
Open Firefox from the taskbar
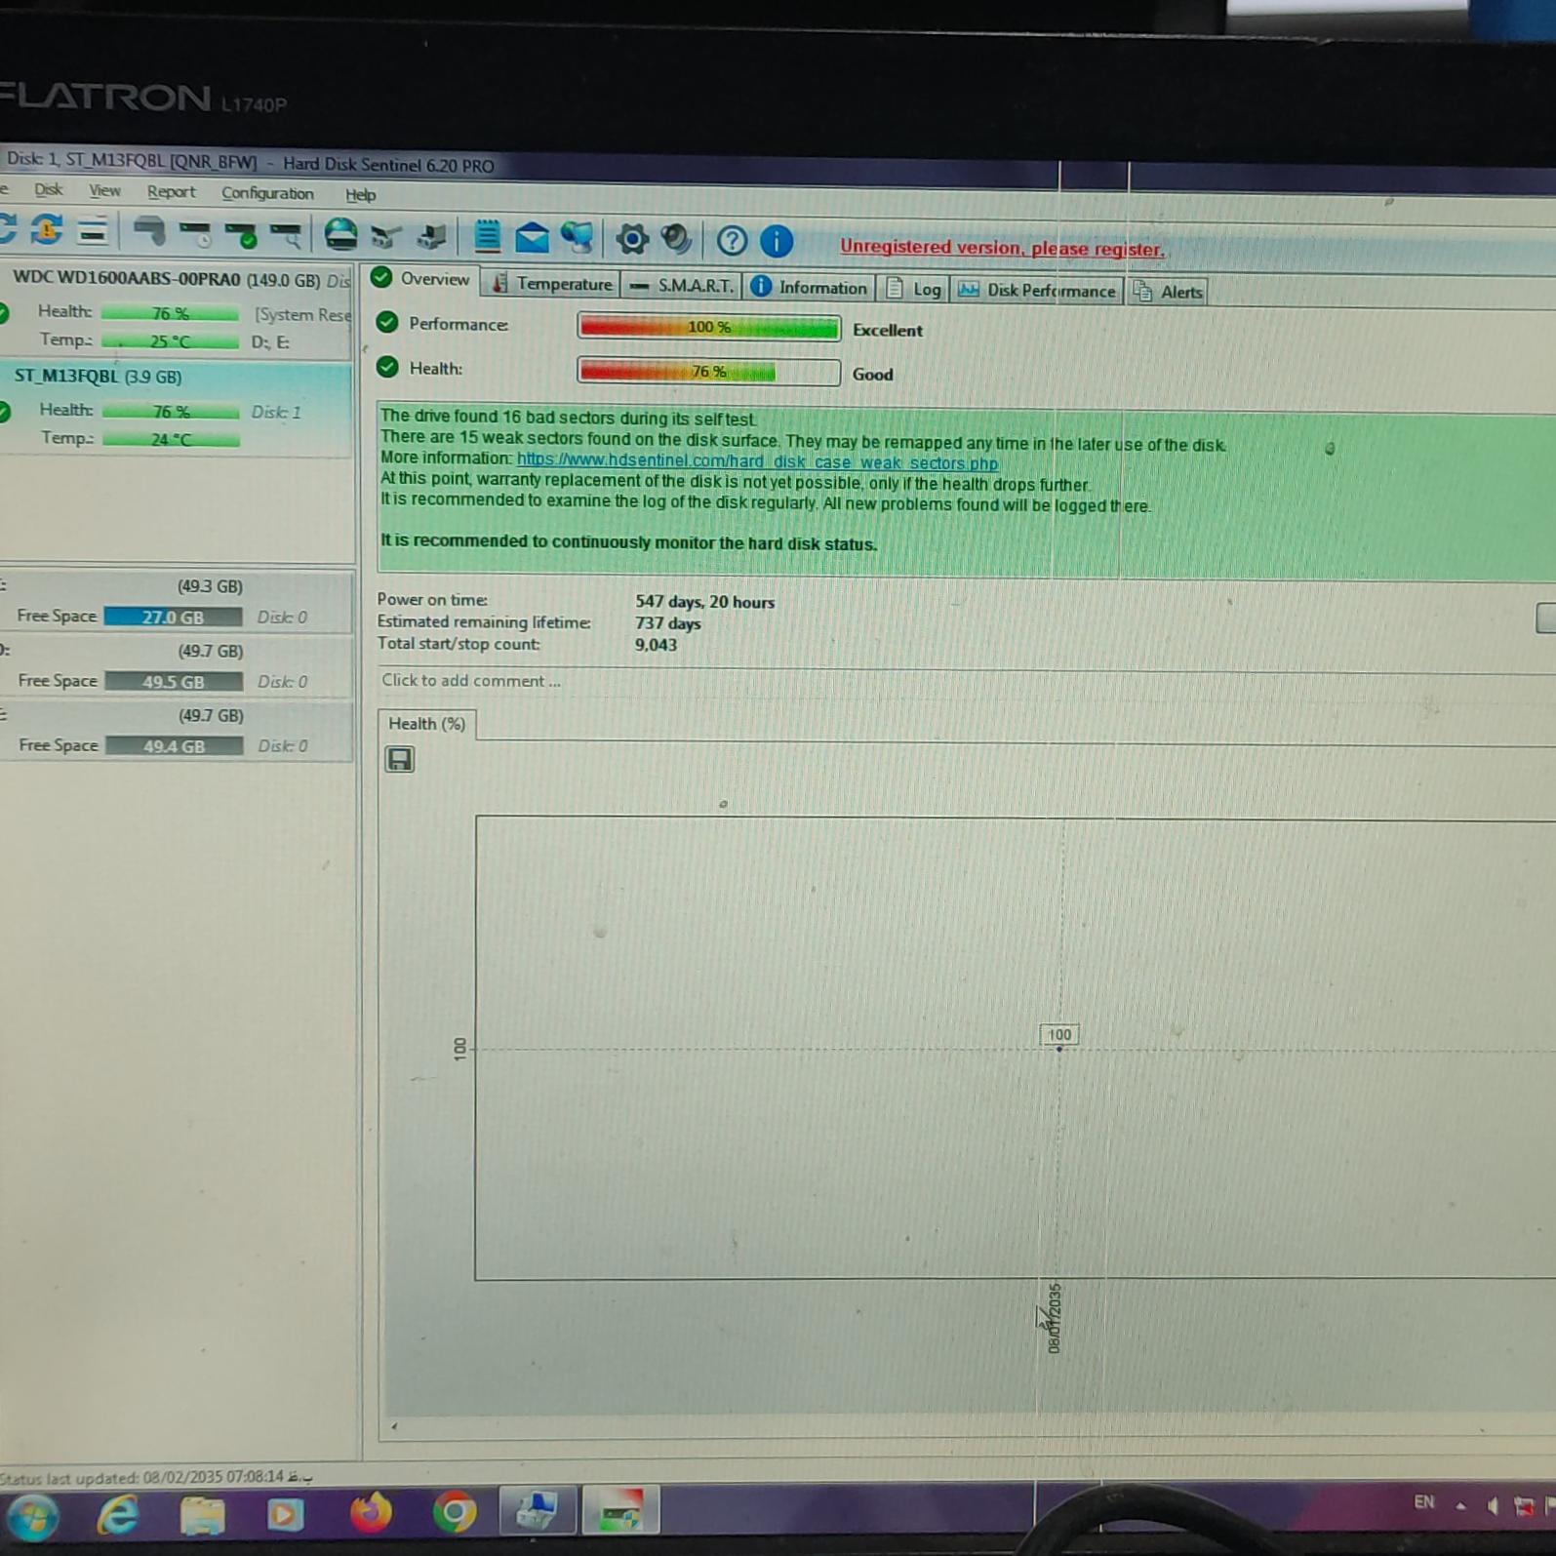[x=370, y=1513]
